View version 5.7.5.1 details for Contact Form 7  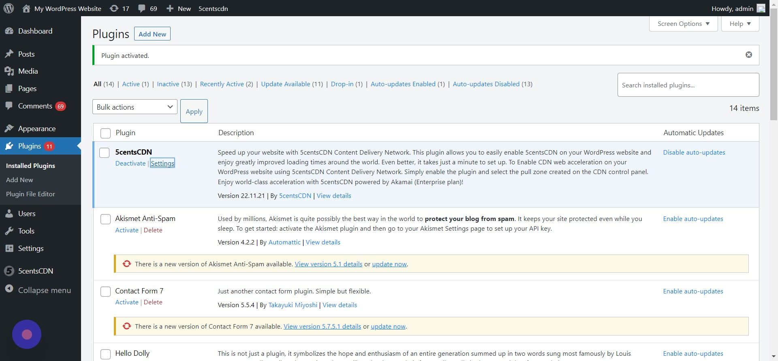click(x=322, y=327)
